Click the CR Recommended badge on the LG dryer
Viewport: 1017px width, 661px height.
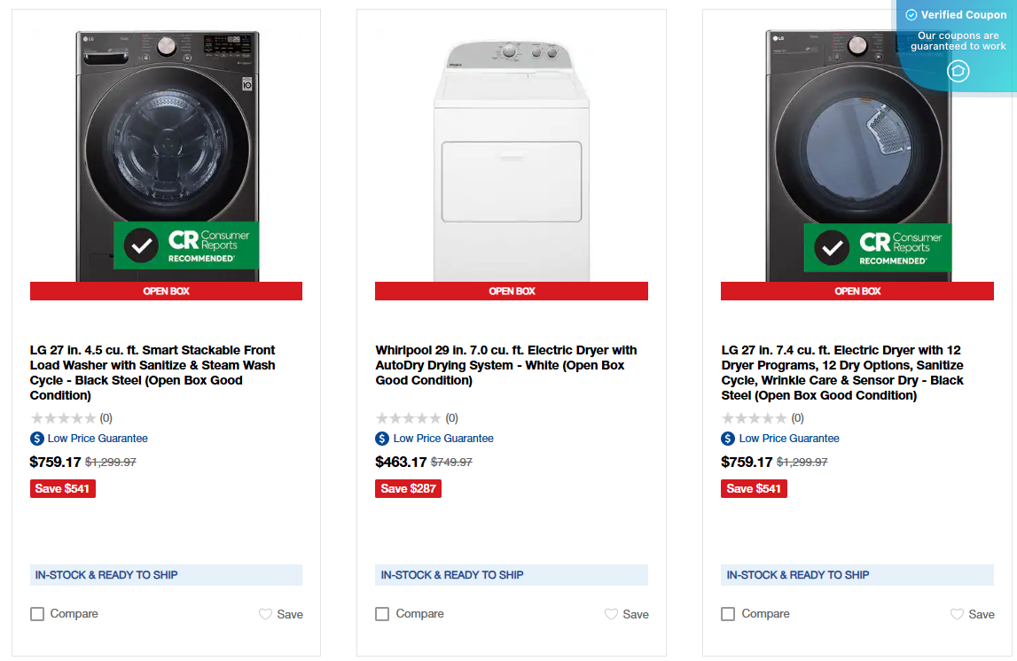(x=878, y=247)
